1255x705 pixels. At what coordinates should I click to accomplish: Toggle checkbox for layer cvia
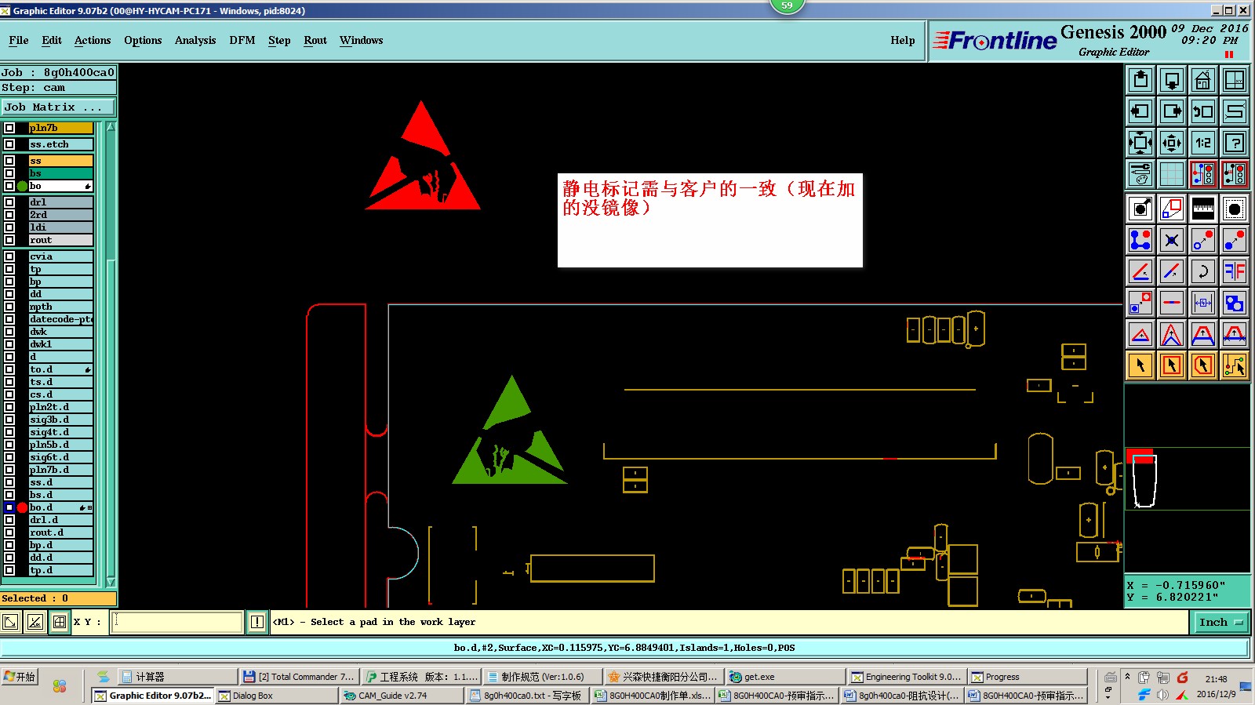point(9,256)
